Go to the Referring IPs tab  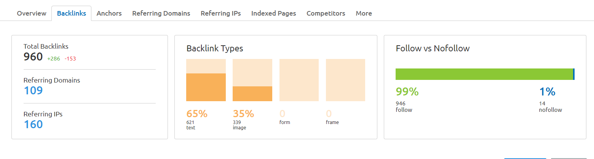[221, 13]
